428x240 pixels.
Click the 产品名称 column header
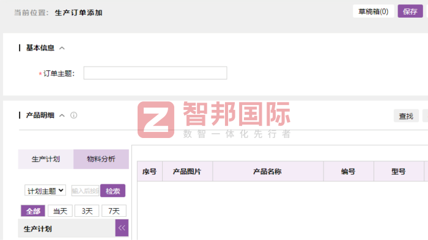tap(268, 171)
